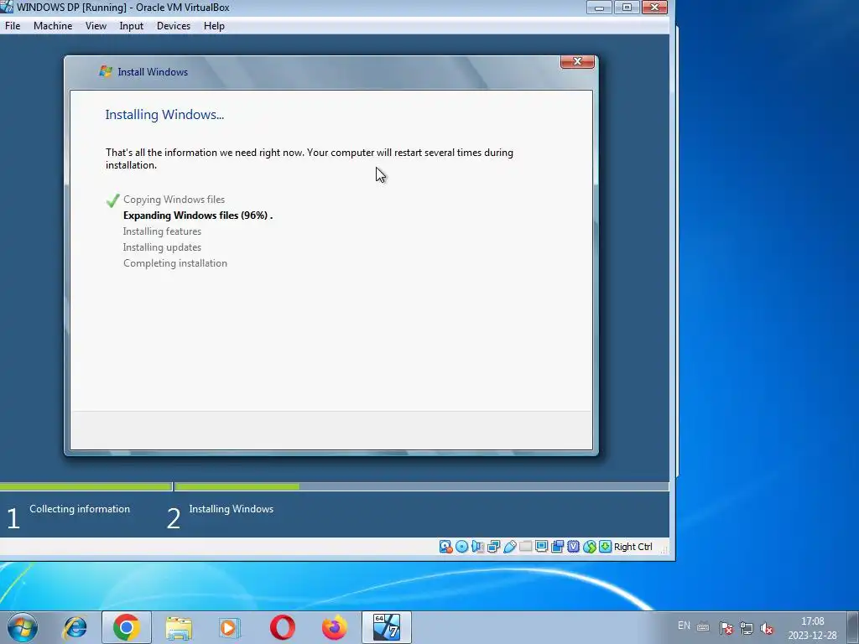Click the muted volume speaker tray icon

767,628
